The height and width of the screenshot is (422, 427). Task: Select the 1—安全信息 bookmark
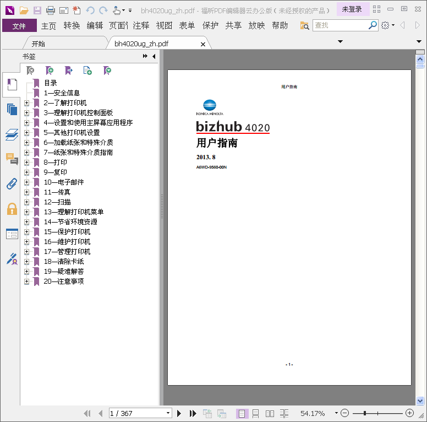[x=62, y=93]
